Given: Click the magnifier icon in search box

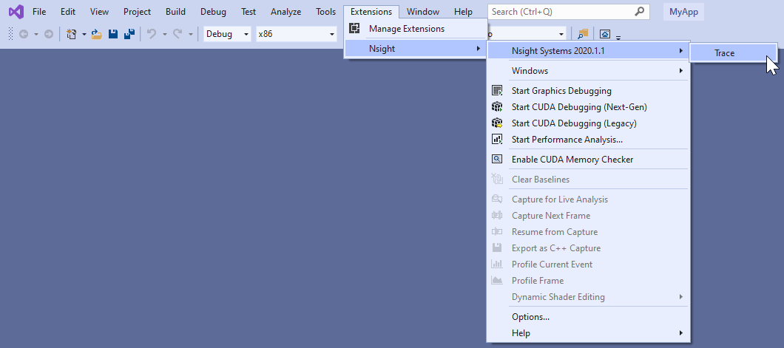Looking at the screenshot, I should coord(640,12).
